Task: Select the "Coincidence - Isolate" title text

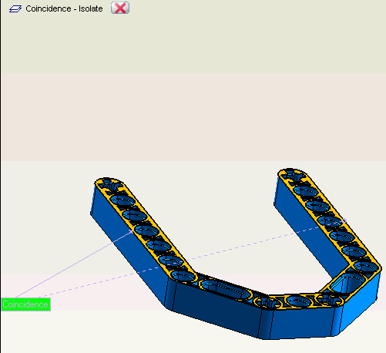Action: [x=64, y=8]
